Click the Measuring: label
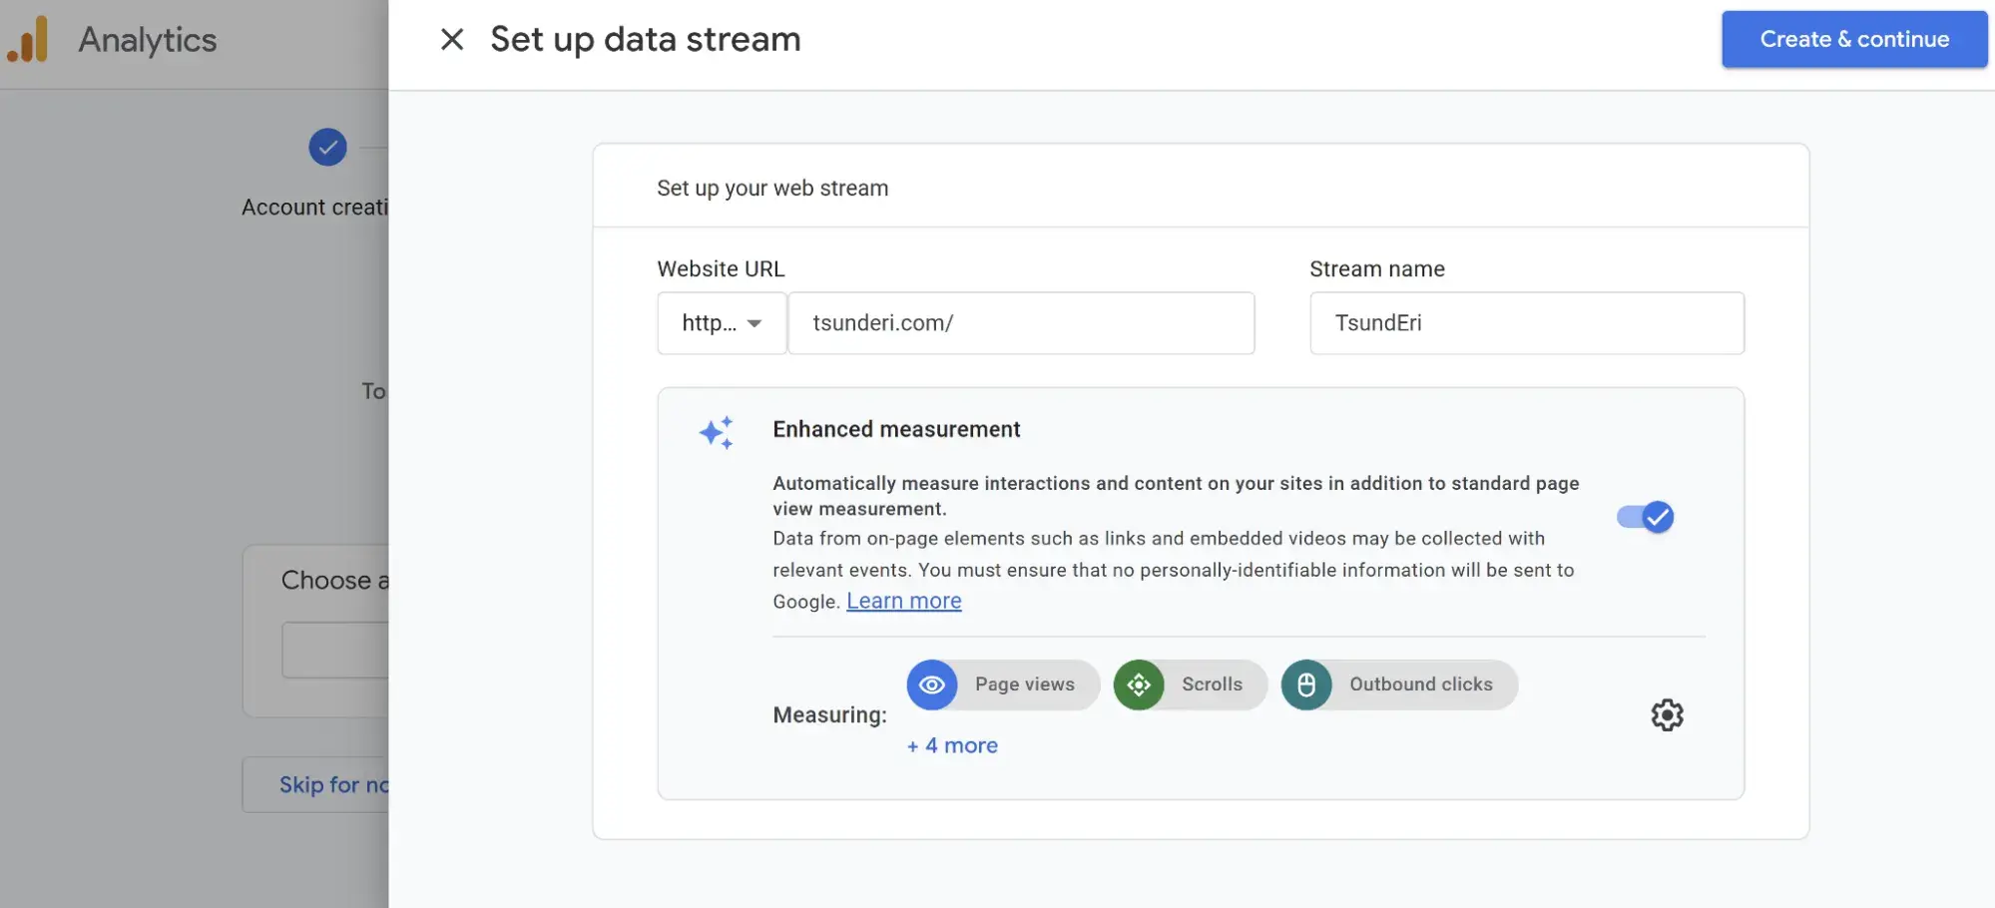Screen dimensions: 1995x908 [x=829, y=714]
